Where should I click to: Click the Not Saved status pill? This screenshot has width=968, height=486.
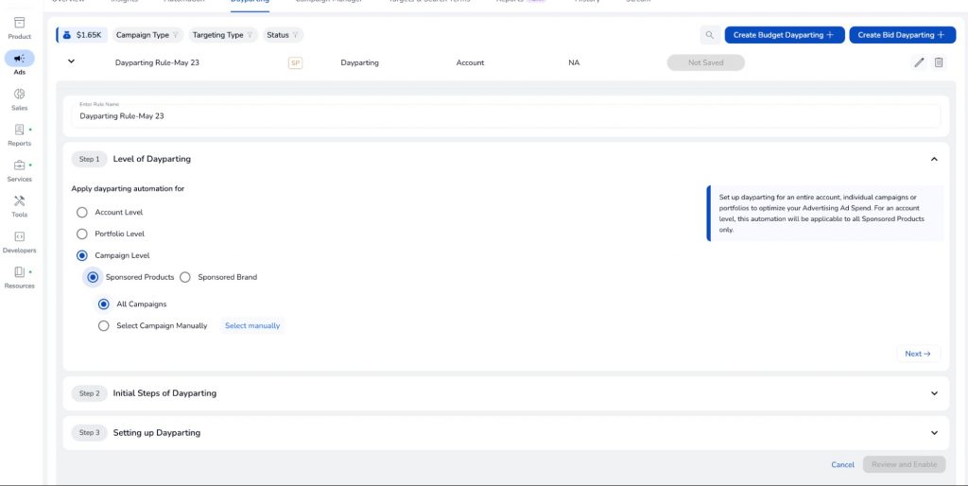[705, 62]
